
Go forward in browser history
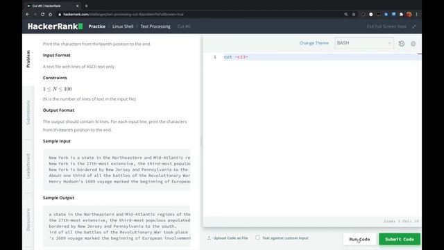pyautogui.click(x=35, y=14)
